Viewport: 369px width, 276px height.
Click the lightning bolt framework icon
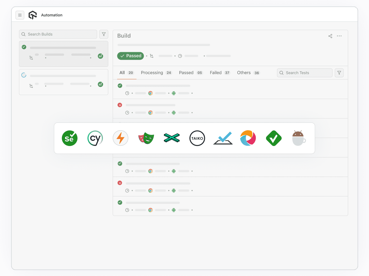pos(120,138)
